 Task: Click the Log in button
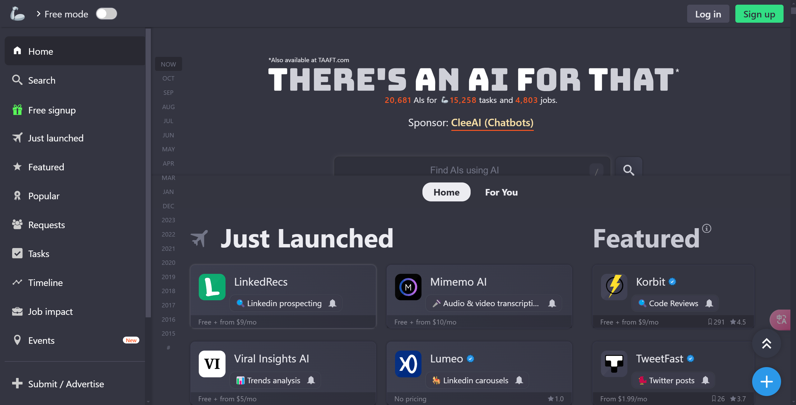pos(708,14)
